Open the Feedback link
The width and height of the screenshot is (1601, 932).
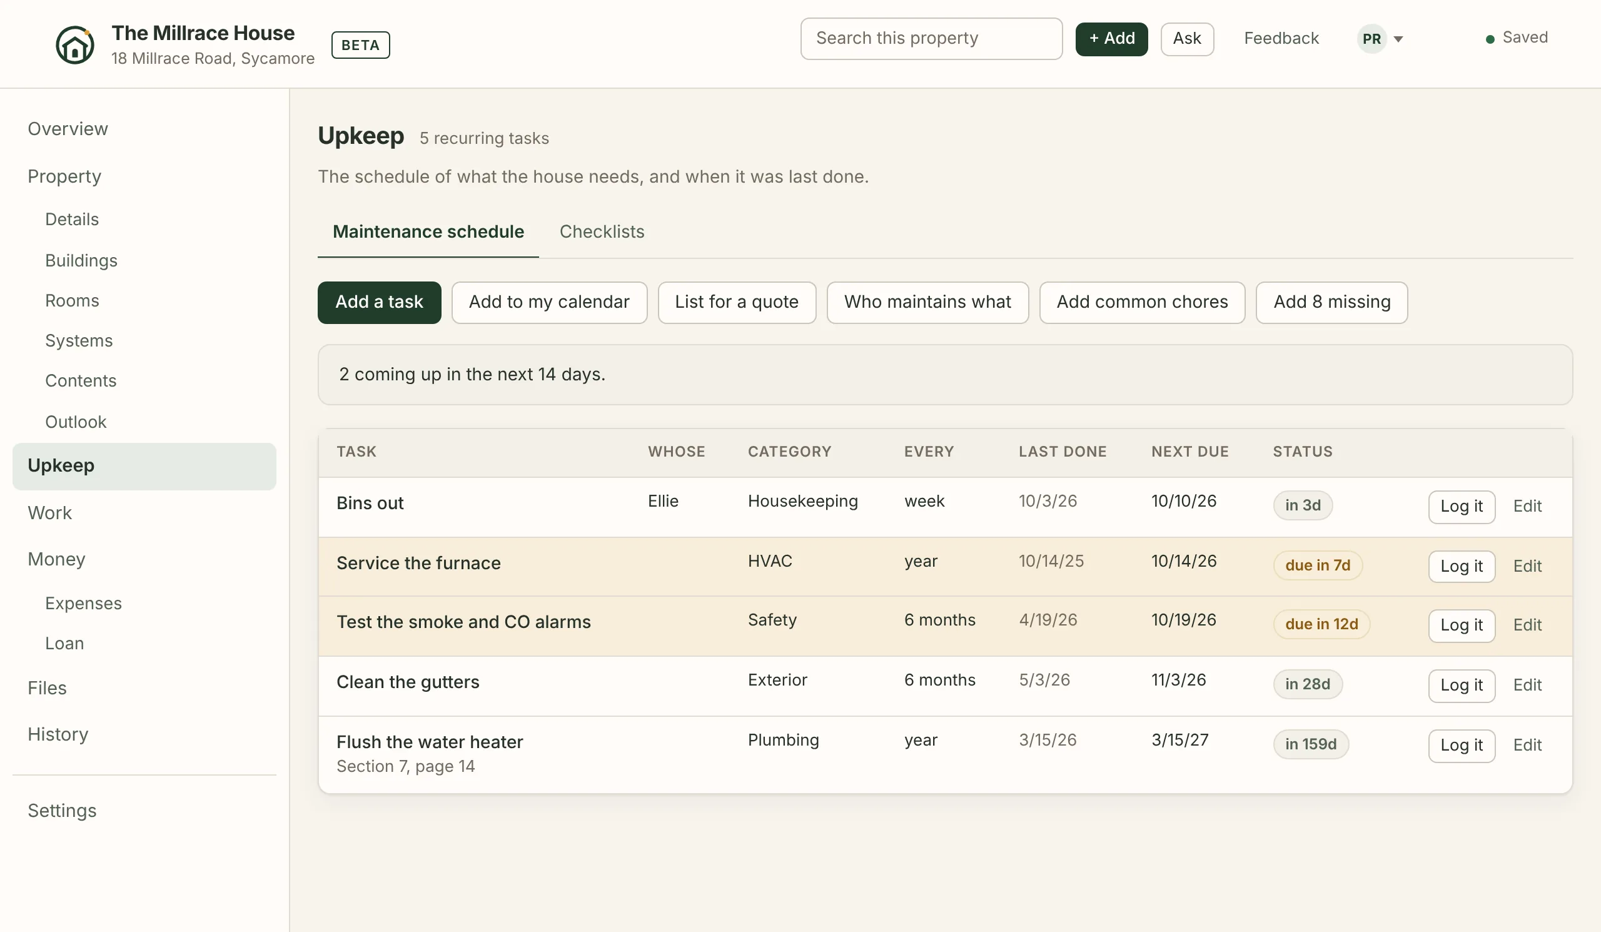pos(1281,39)
